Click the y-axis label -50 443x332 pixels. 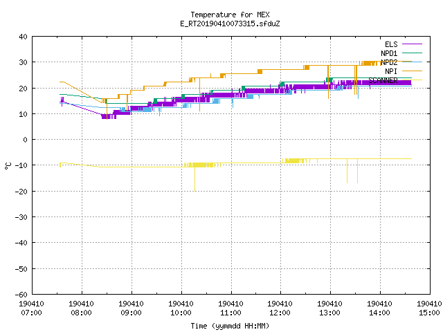[21, 269]
